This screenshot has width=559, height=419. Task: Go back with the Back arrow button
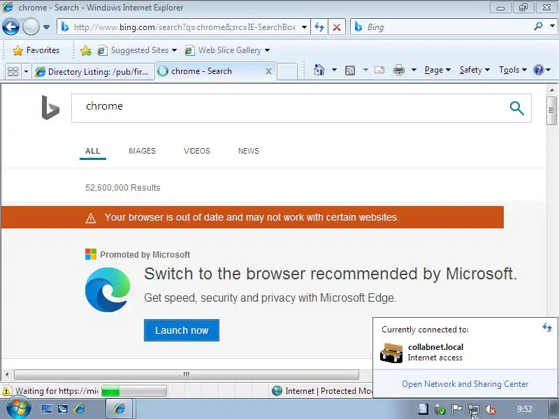coord(10,27)
